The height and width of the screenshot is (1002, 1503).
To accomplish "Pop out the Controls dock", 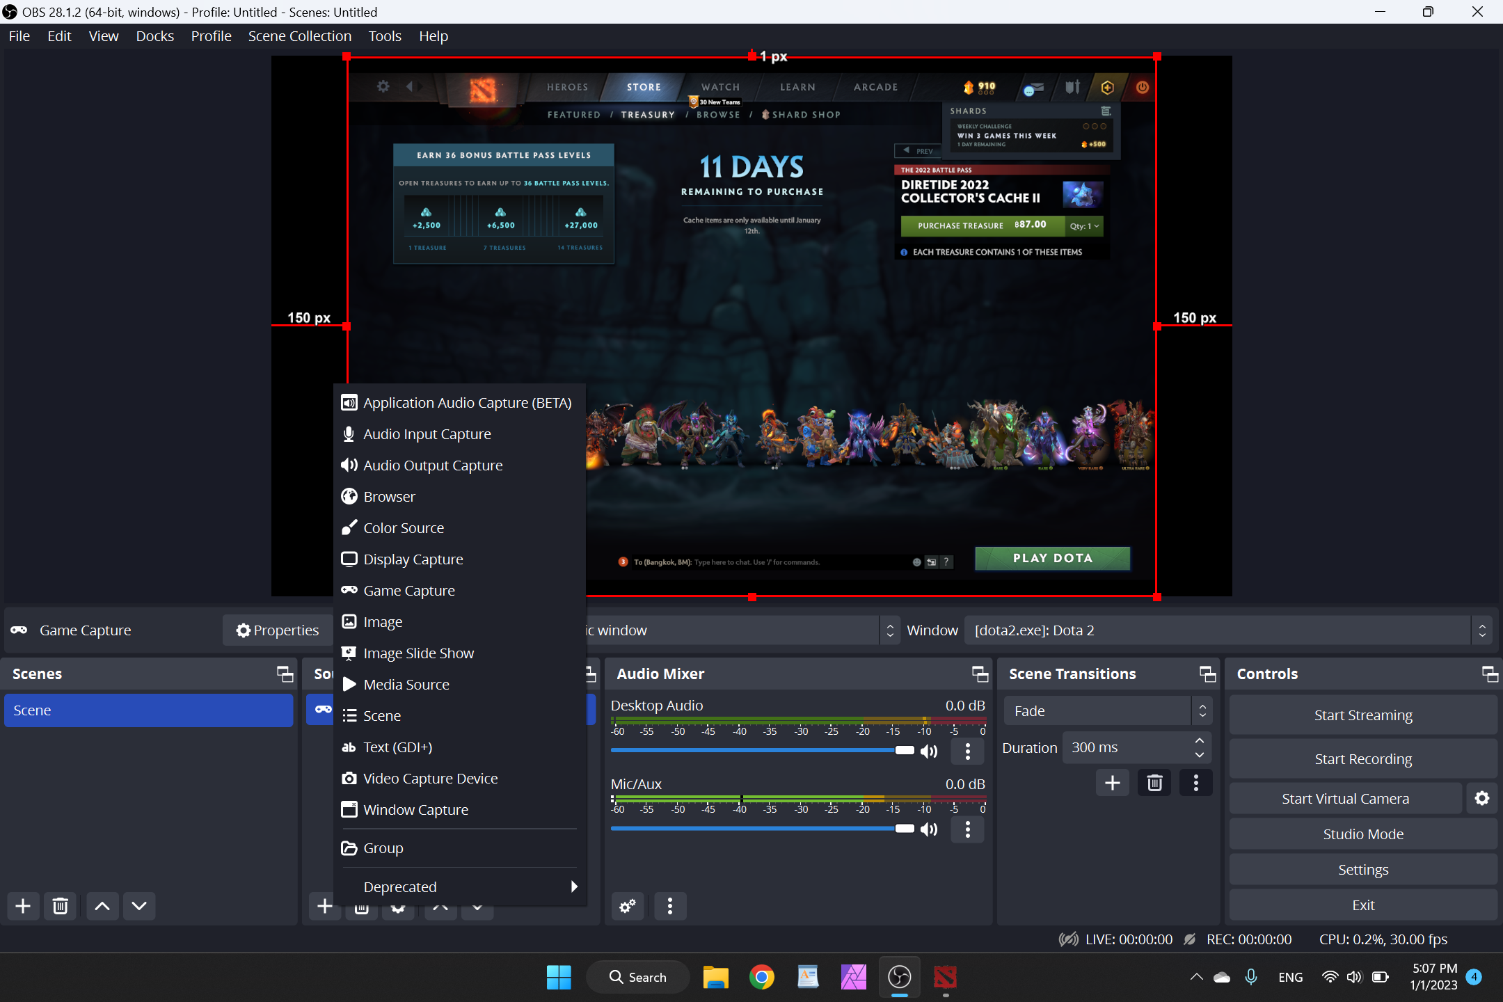I will (x=1490, y=674).
